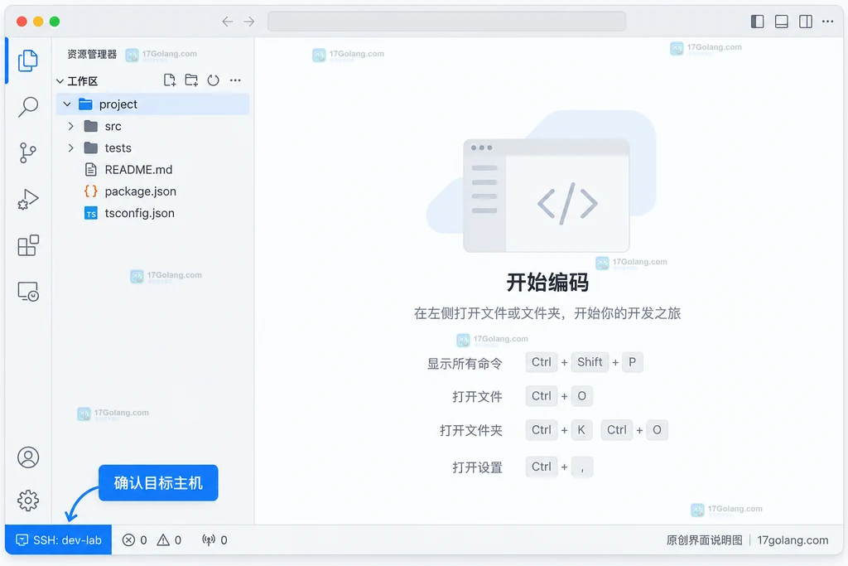Open title bar more options ellipsis
Image resolution: width=848 pixels, height=566 pixels.
pos(828,22)
